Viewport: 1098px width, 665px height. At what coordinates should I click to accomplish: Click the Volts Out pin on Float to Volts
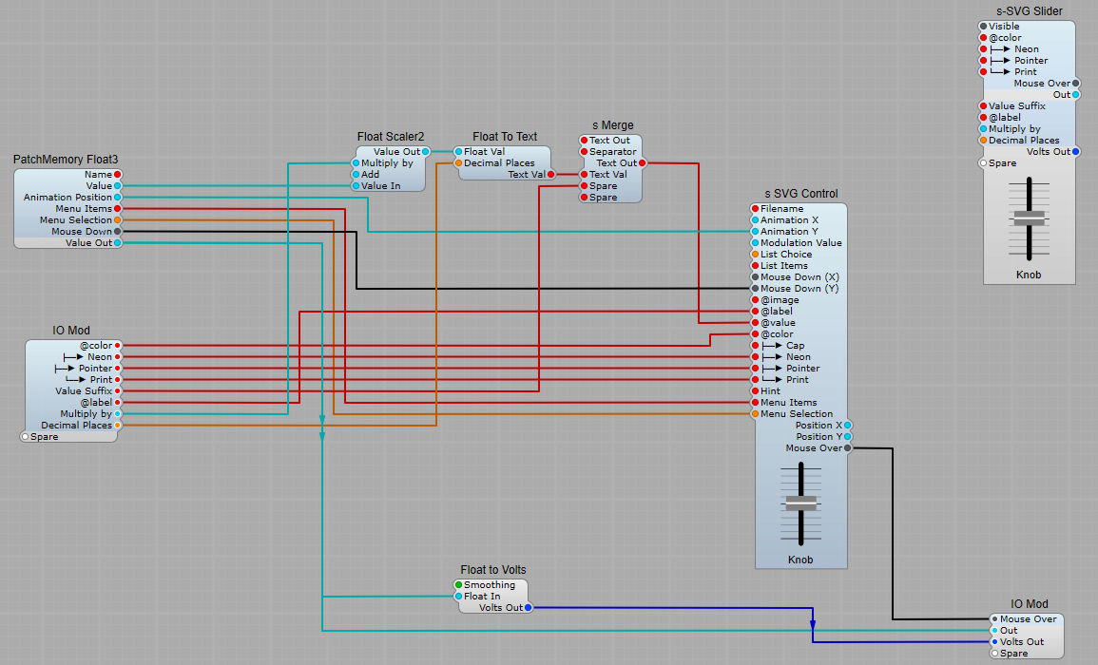tap(529, 607)
